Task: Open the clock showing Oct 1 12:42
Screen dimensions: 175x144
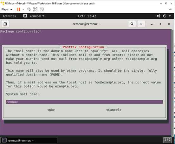Action: pos(87,16)
